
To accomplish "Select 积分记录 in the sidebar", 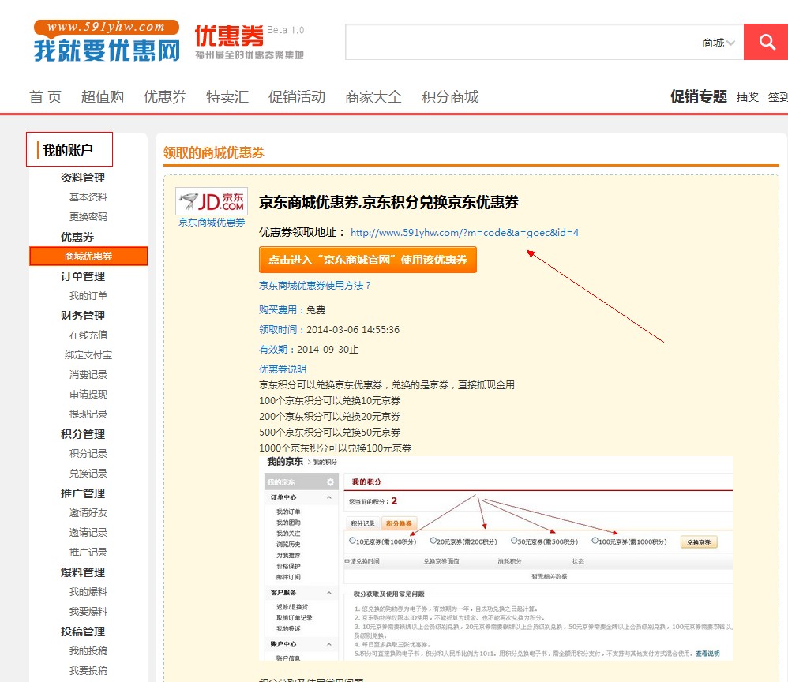I will pyautogui.click(x=88, y=453).
